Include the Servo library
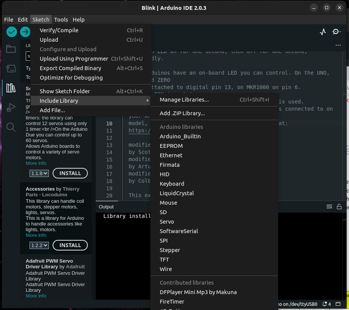 [214, 222]
